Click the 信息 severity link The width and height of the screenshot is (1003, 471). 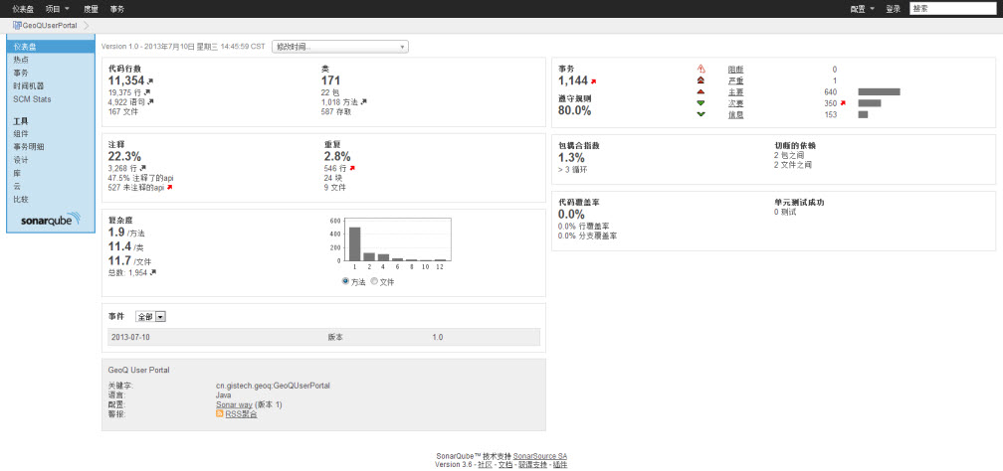(735, 114)
